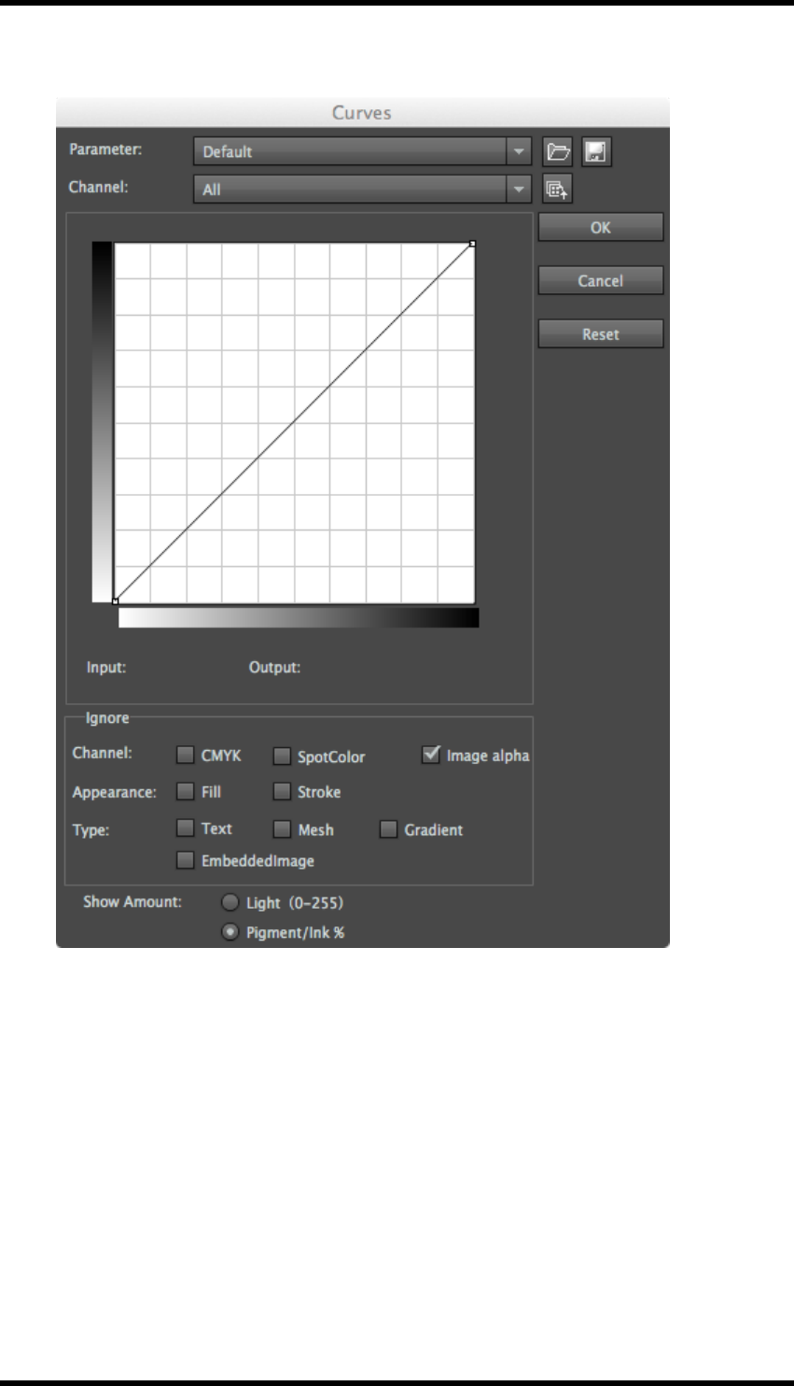Confirm curves with OK button

pyautogui.click(x=600, y=227)
